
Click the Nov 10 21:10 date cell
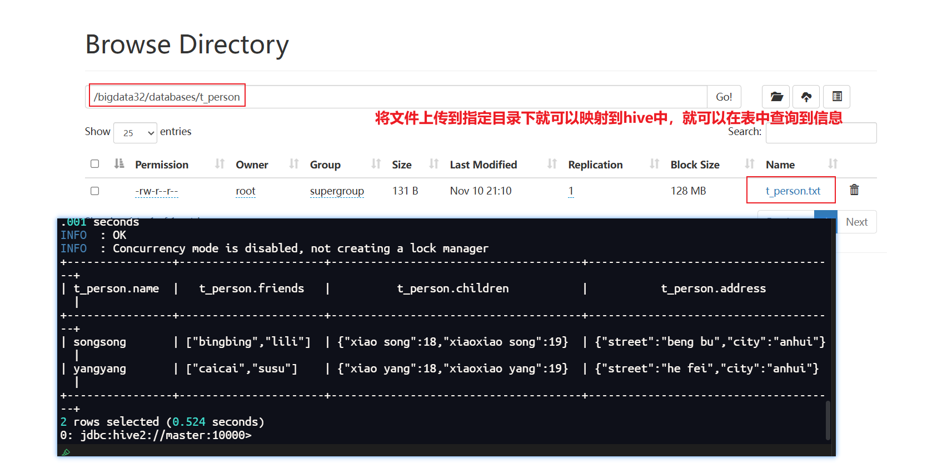pos(481,191)
